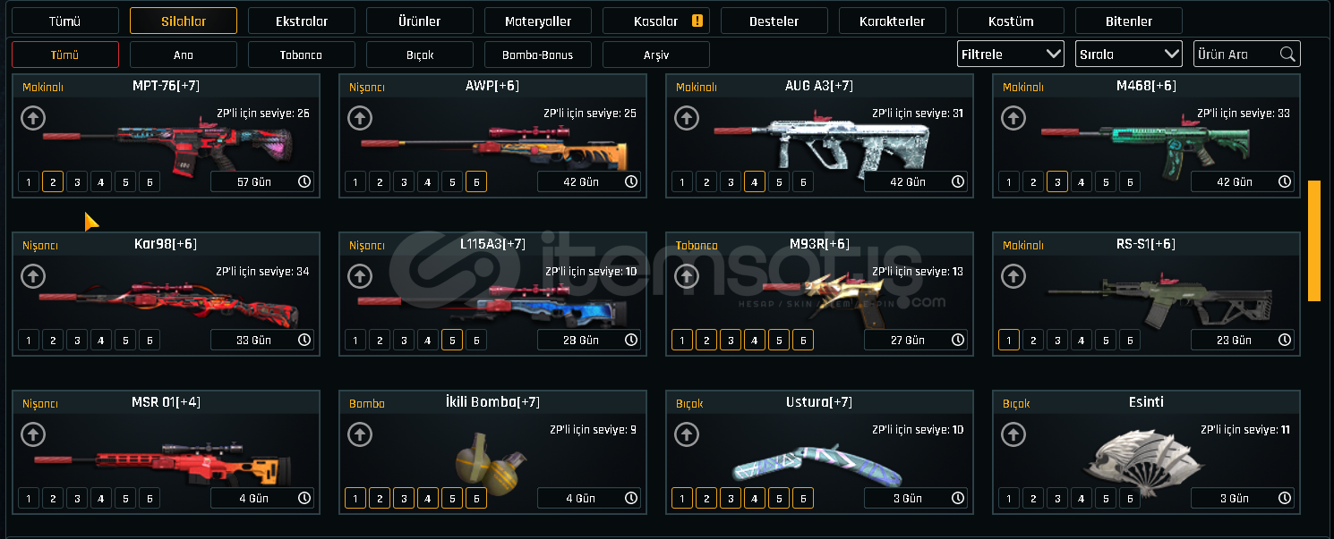Click the clock icon on AUG A3 card
The width and height of the screenshot is (1334, 539).
(958, 181)
